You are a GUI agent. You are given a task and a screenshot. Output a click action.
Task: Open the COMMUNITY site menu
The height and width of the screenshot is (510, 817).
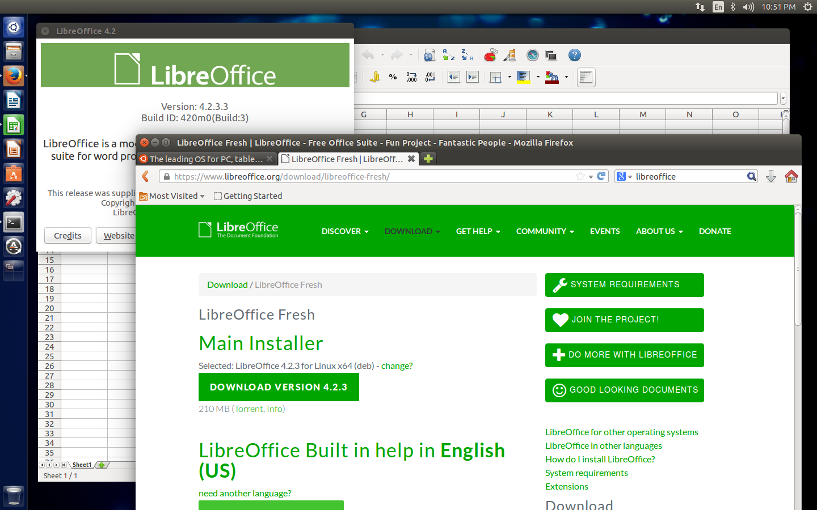545,231
